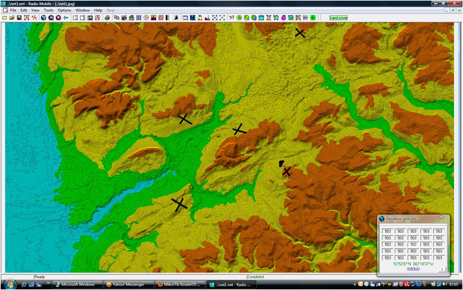Switch to MikroTik RouterOS taskbar window

click(179, 285)
